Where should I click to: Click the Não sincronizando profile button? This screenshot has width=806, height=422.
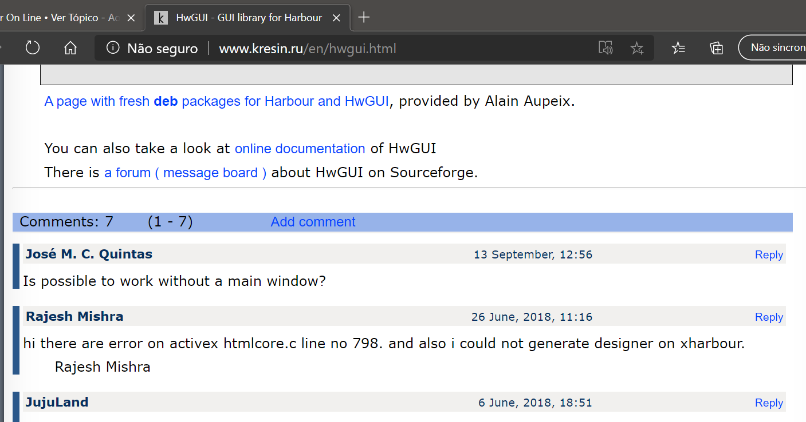coord(774,47)
